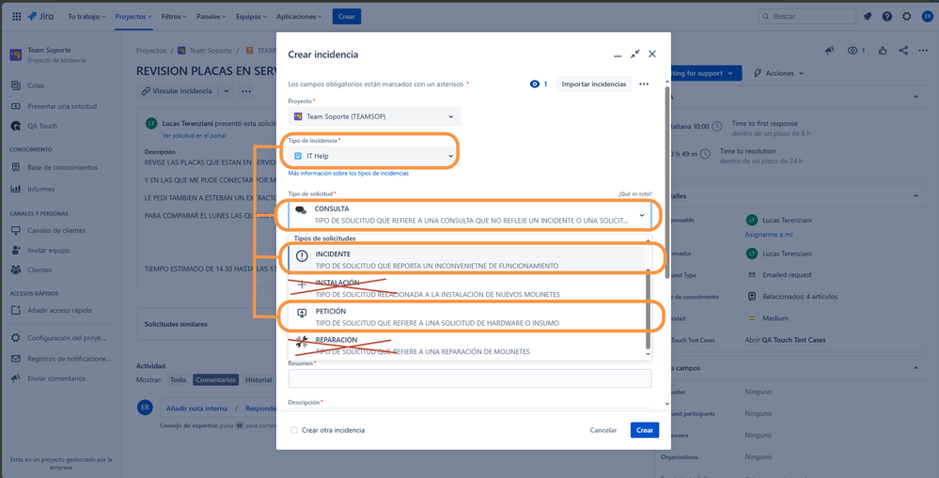Switch to the Todo activity tab

[x=178, y=380]
